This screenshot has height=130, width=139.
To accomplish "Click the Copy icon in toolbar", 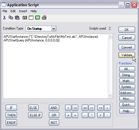I will pyautogui.click(x=11, y=18).
